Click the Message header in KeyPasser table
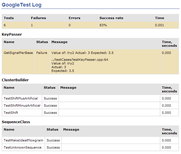This screenshot has width=181, height=154. (x=59, y=42)
